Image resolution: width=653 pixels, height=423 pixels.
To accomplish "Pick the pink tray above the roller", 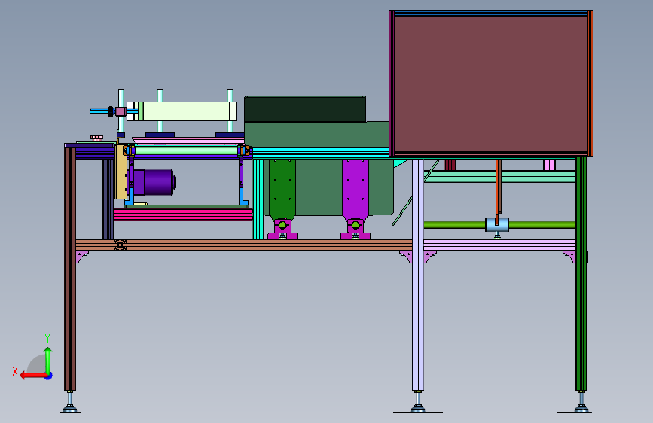I will [188, 141].
